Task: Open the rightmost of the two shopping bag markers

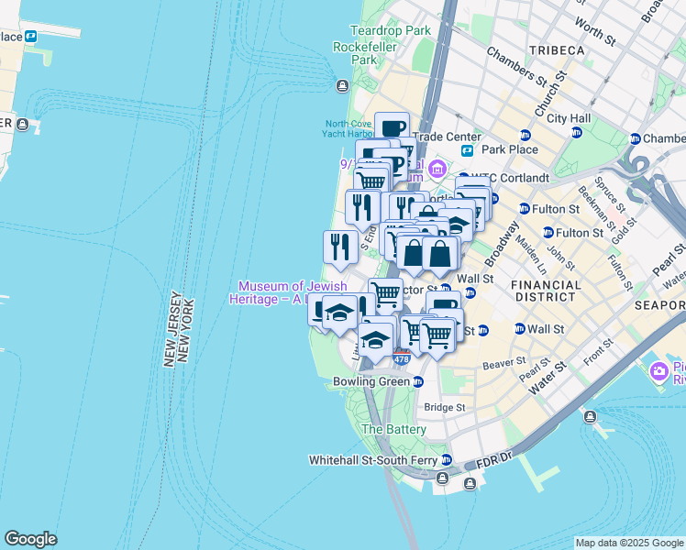Action: [x=440, y=255]
